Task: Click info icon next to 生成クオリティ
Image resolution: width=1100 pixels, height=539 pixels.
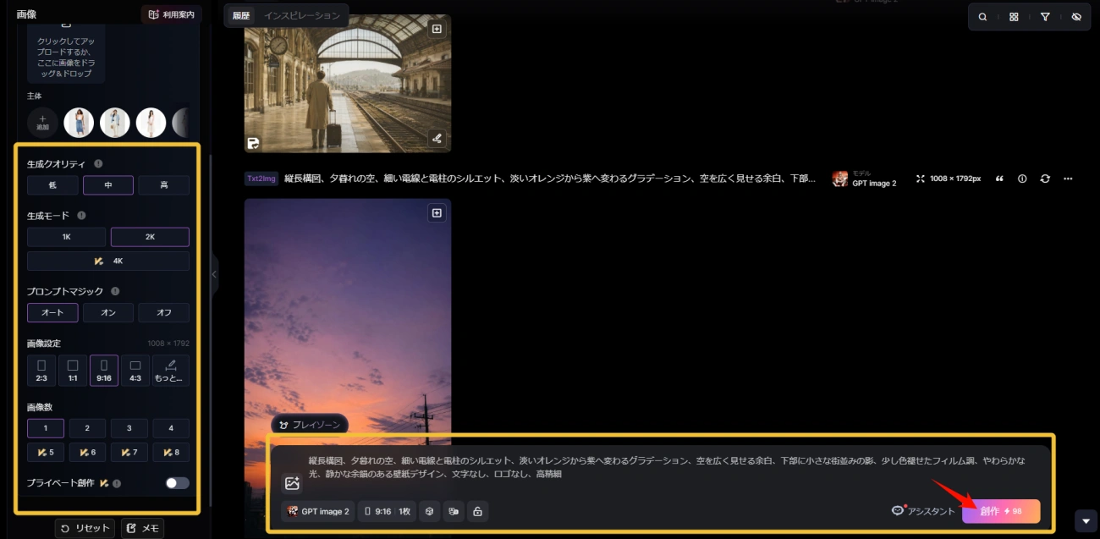Action: click(98, 163)
